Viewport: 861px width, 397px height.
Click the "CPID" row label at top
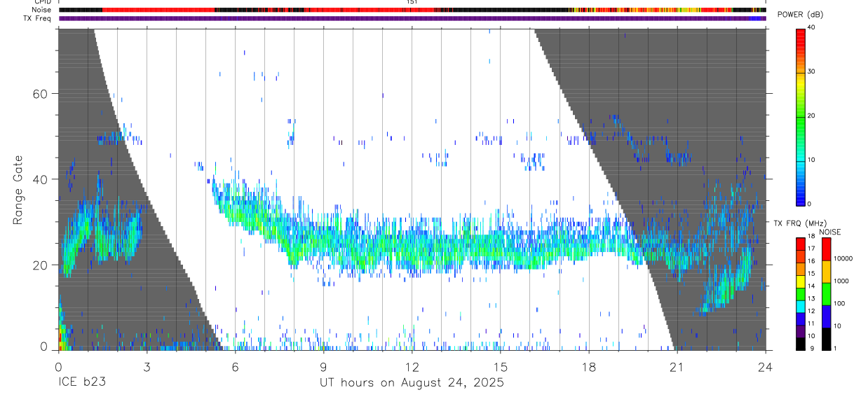[x=43, y=2]
